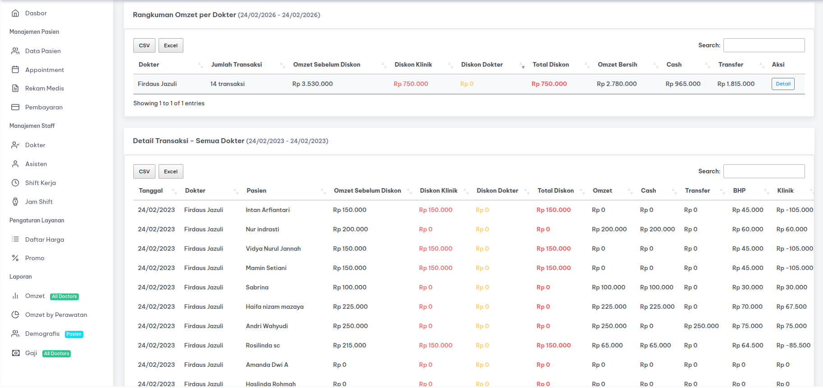The image size is (823, 388).
Task: Sort detail table by BHP column
Action: (739, 190)
